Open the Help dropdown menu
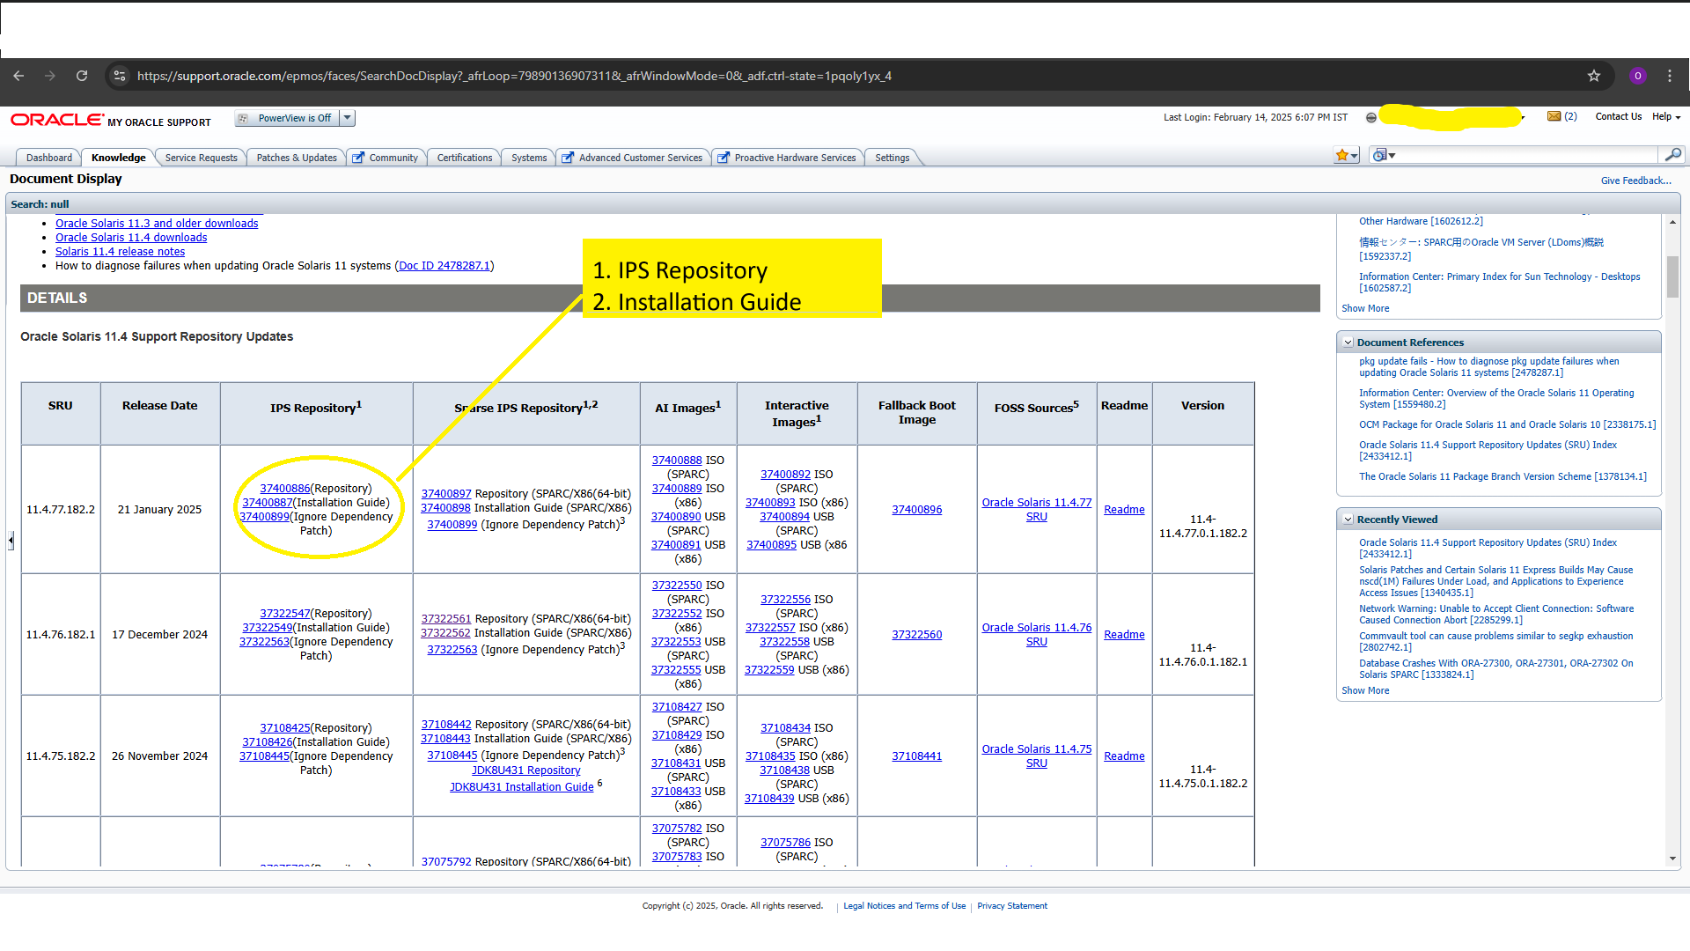 [x=1665, y=116]
